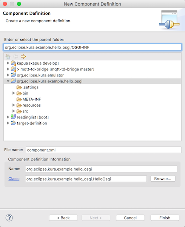Click the resources folder icon
Image resolution: width=185 pixels, height=227 pixels.
(x=19, y=105)
